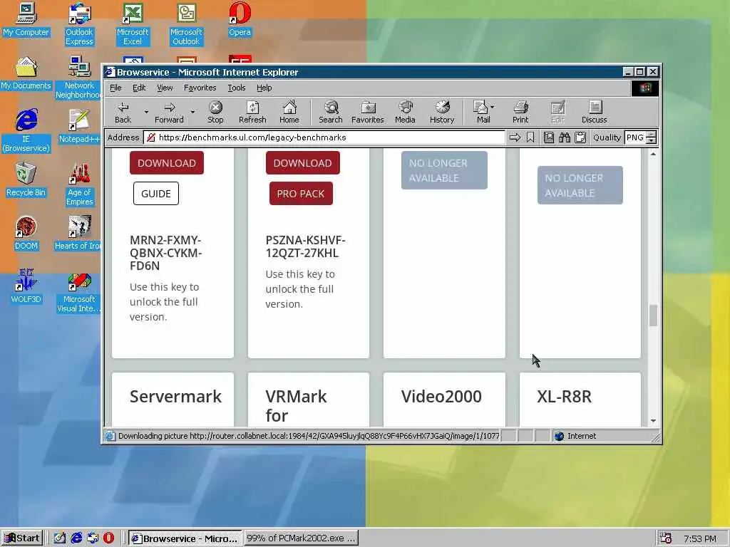Select Microsoft Visual InterDev desktop icon
Image resolution: width=730 pixels, height=547 pixels.
(79, 291)
